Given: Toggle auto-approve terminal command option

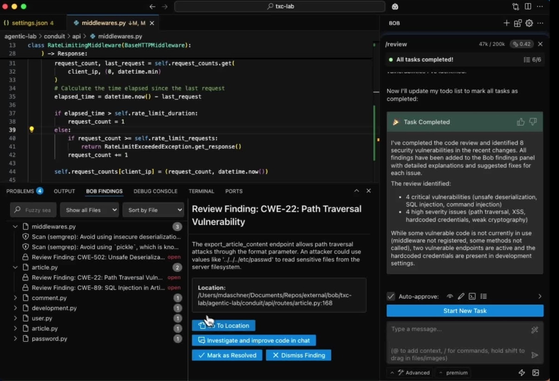Looking at the screenshot, I should (x=472, y=297).
